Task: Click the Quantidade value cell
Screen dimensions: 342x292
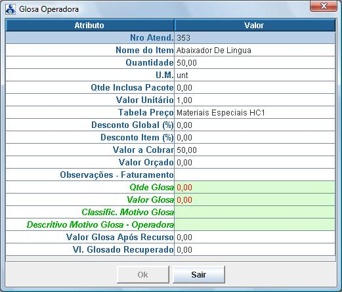Action: (255, 62)
